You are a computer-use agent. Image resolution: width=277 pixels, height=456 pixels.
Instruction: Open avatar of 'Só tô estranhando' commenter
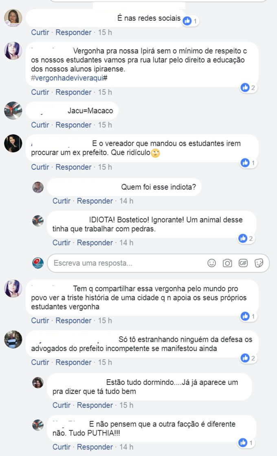point(13,339)
